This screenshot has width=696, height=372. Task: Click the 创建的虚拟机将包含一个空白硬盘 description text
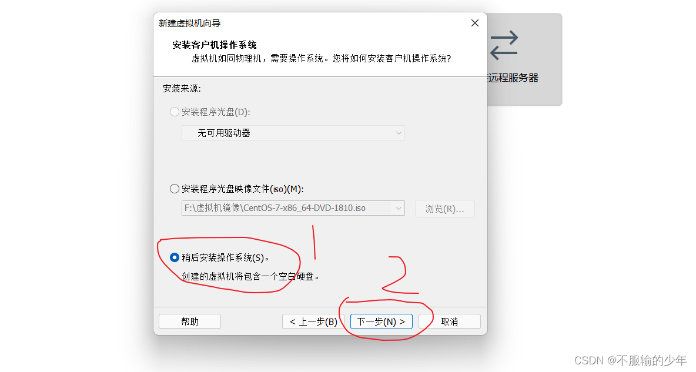pyautogui.click(x=250, y=277)
